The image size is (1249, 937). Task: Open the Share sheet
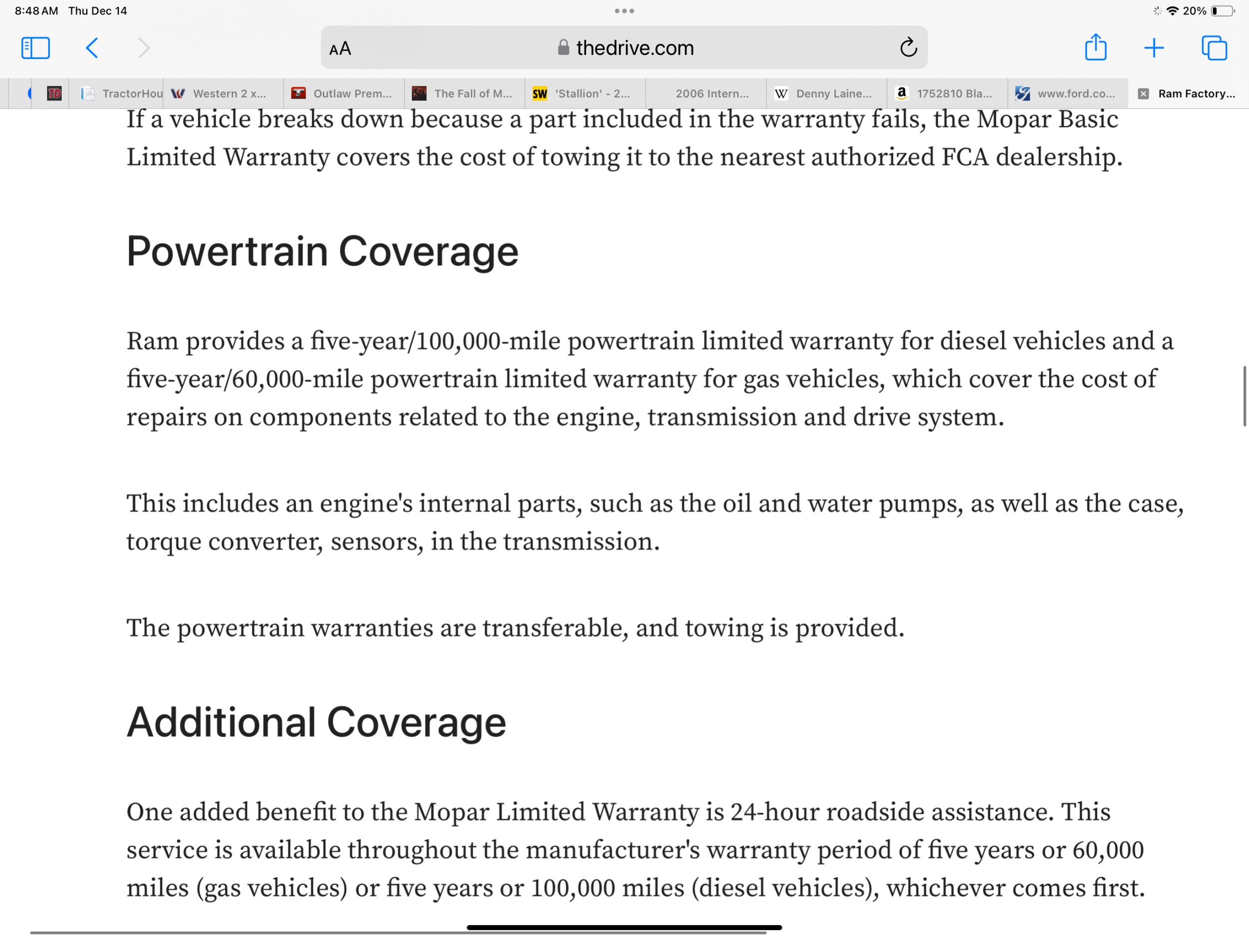(1096, 47)
